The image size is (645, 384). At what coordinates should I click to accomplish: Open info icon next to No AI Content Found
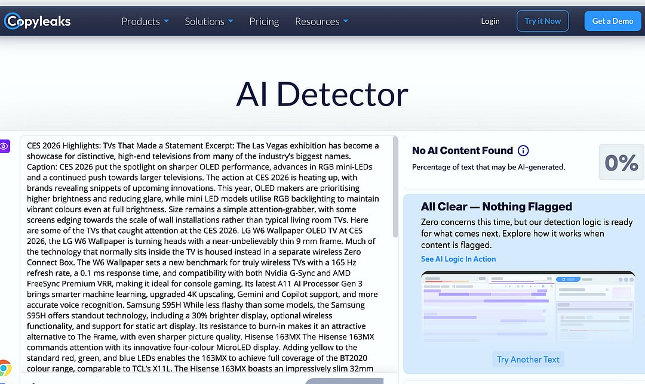pyautogui.click(x=523, y=151)
